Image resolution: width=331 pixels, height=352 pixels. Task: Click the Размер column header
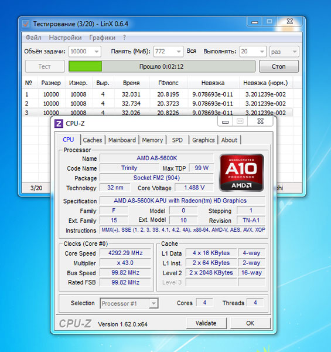(51, 83)
